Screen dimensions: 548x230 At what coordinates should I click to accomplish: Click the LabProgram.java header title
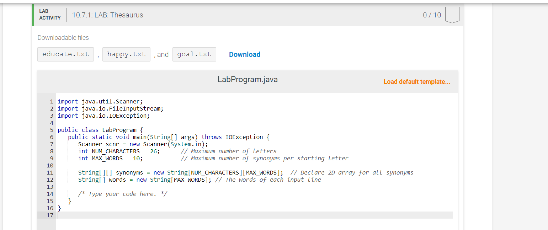click(x=248, y=79)
